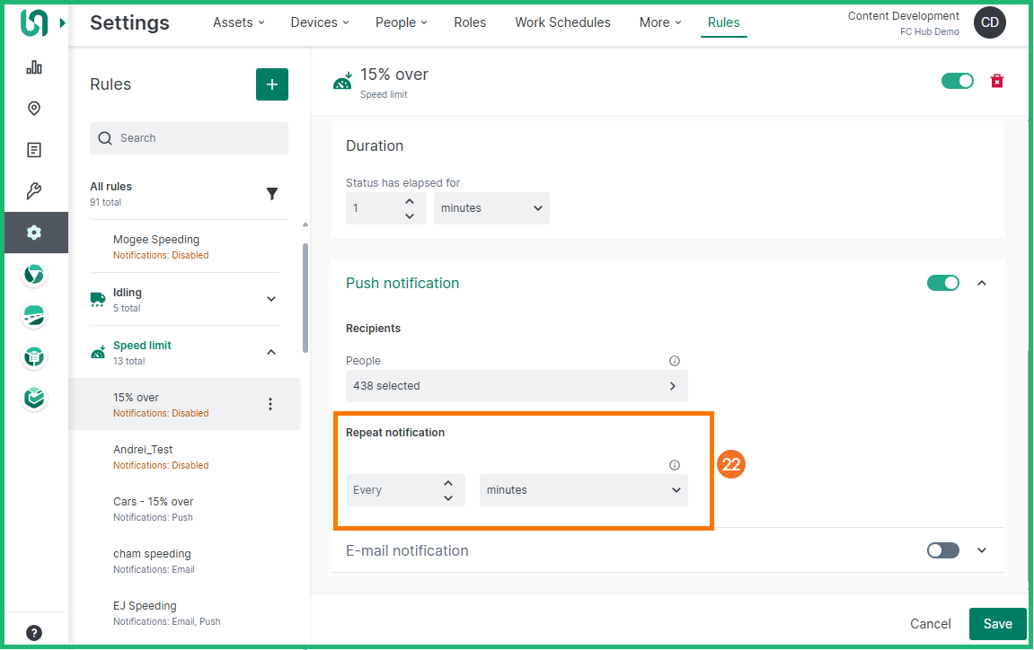Open the maintenance wrench sidebar icon

point(34,191)
